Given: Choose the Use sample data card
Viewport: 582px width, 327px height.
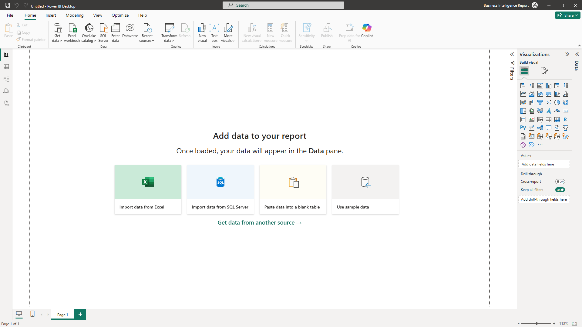Looking at the screenshot, I should [x=365, y=189].
